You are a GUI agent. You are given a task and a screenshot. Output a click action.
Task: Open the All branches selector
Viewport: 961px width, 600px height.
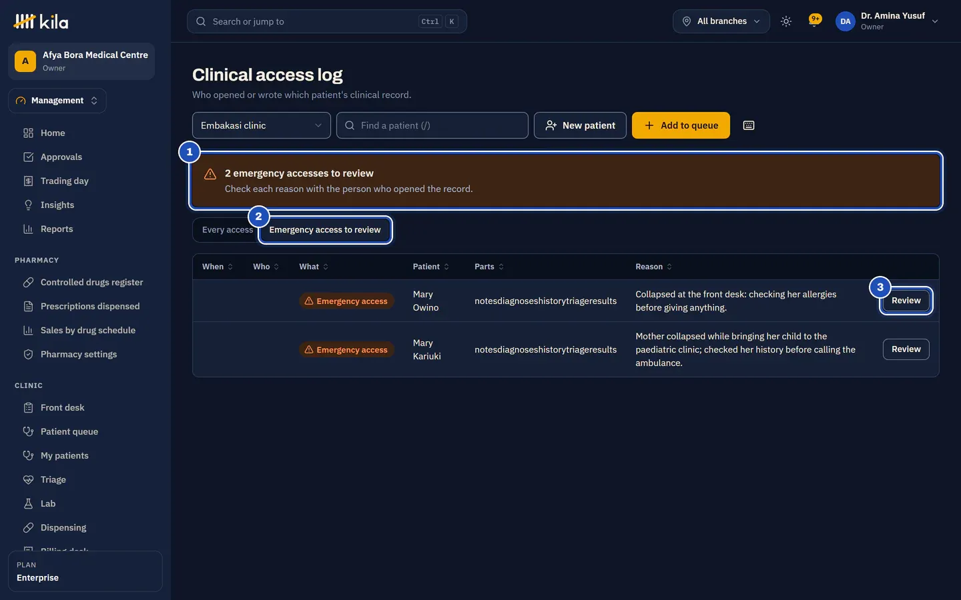[721, 21]
